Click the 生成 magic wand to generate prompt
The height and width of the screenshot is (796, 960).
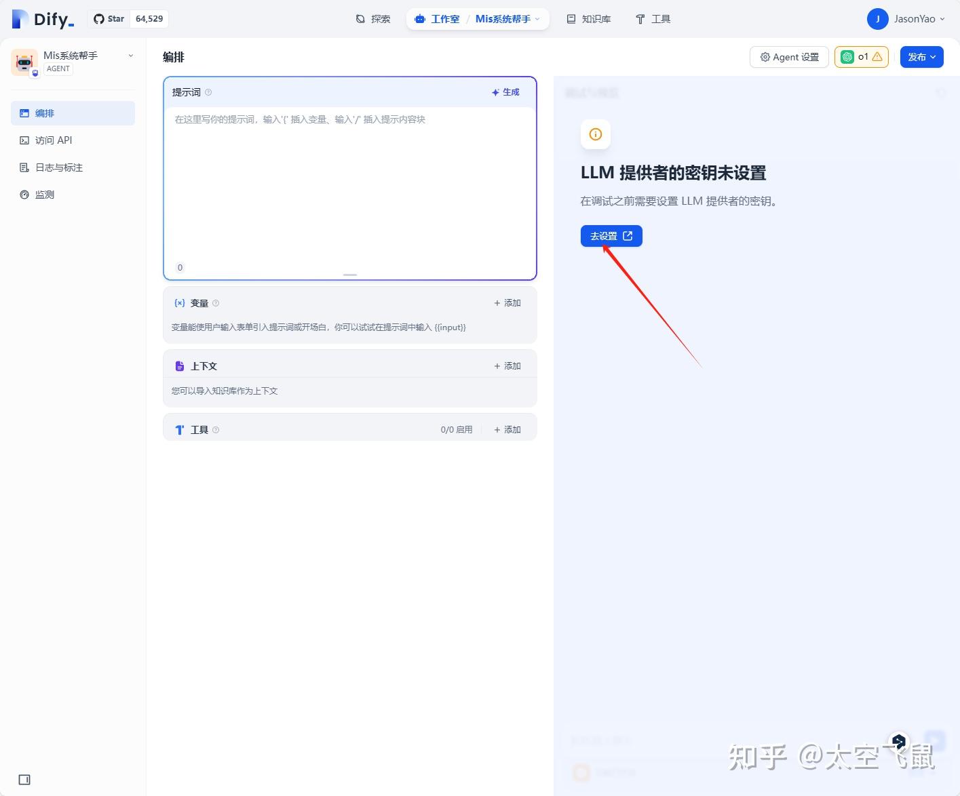[x=505, y=92]
